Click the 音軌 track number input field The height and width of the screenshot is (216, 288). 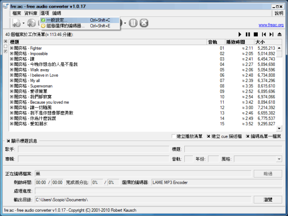[x=189, y=159]
